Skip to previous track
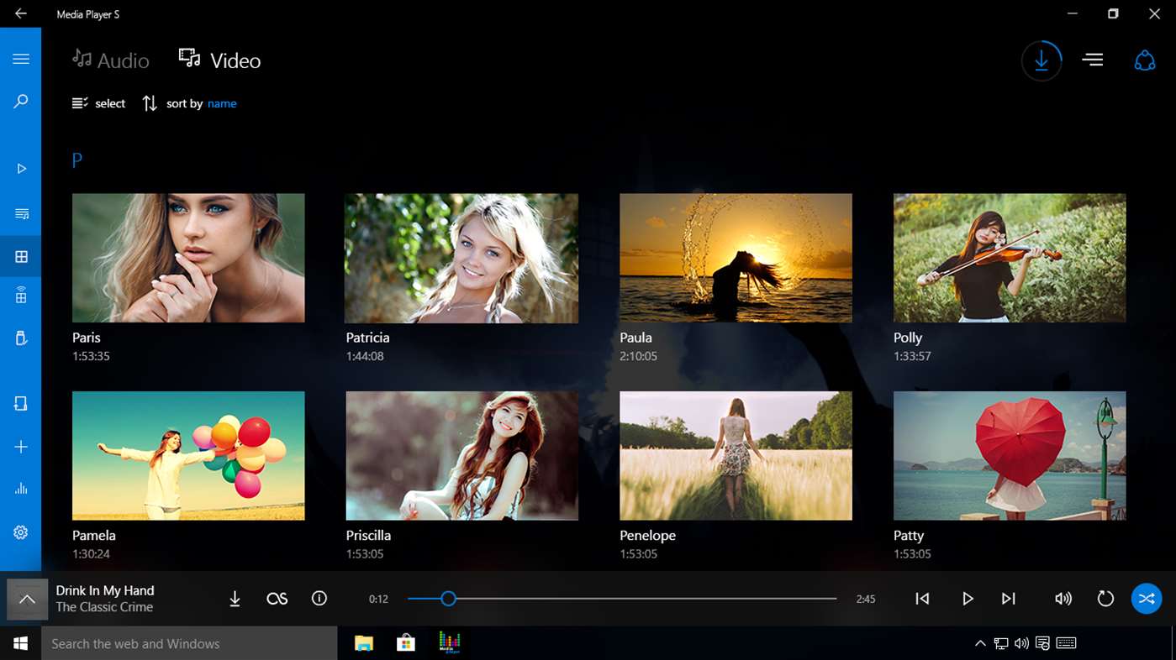 [x=922, y=599]
